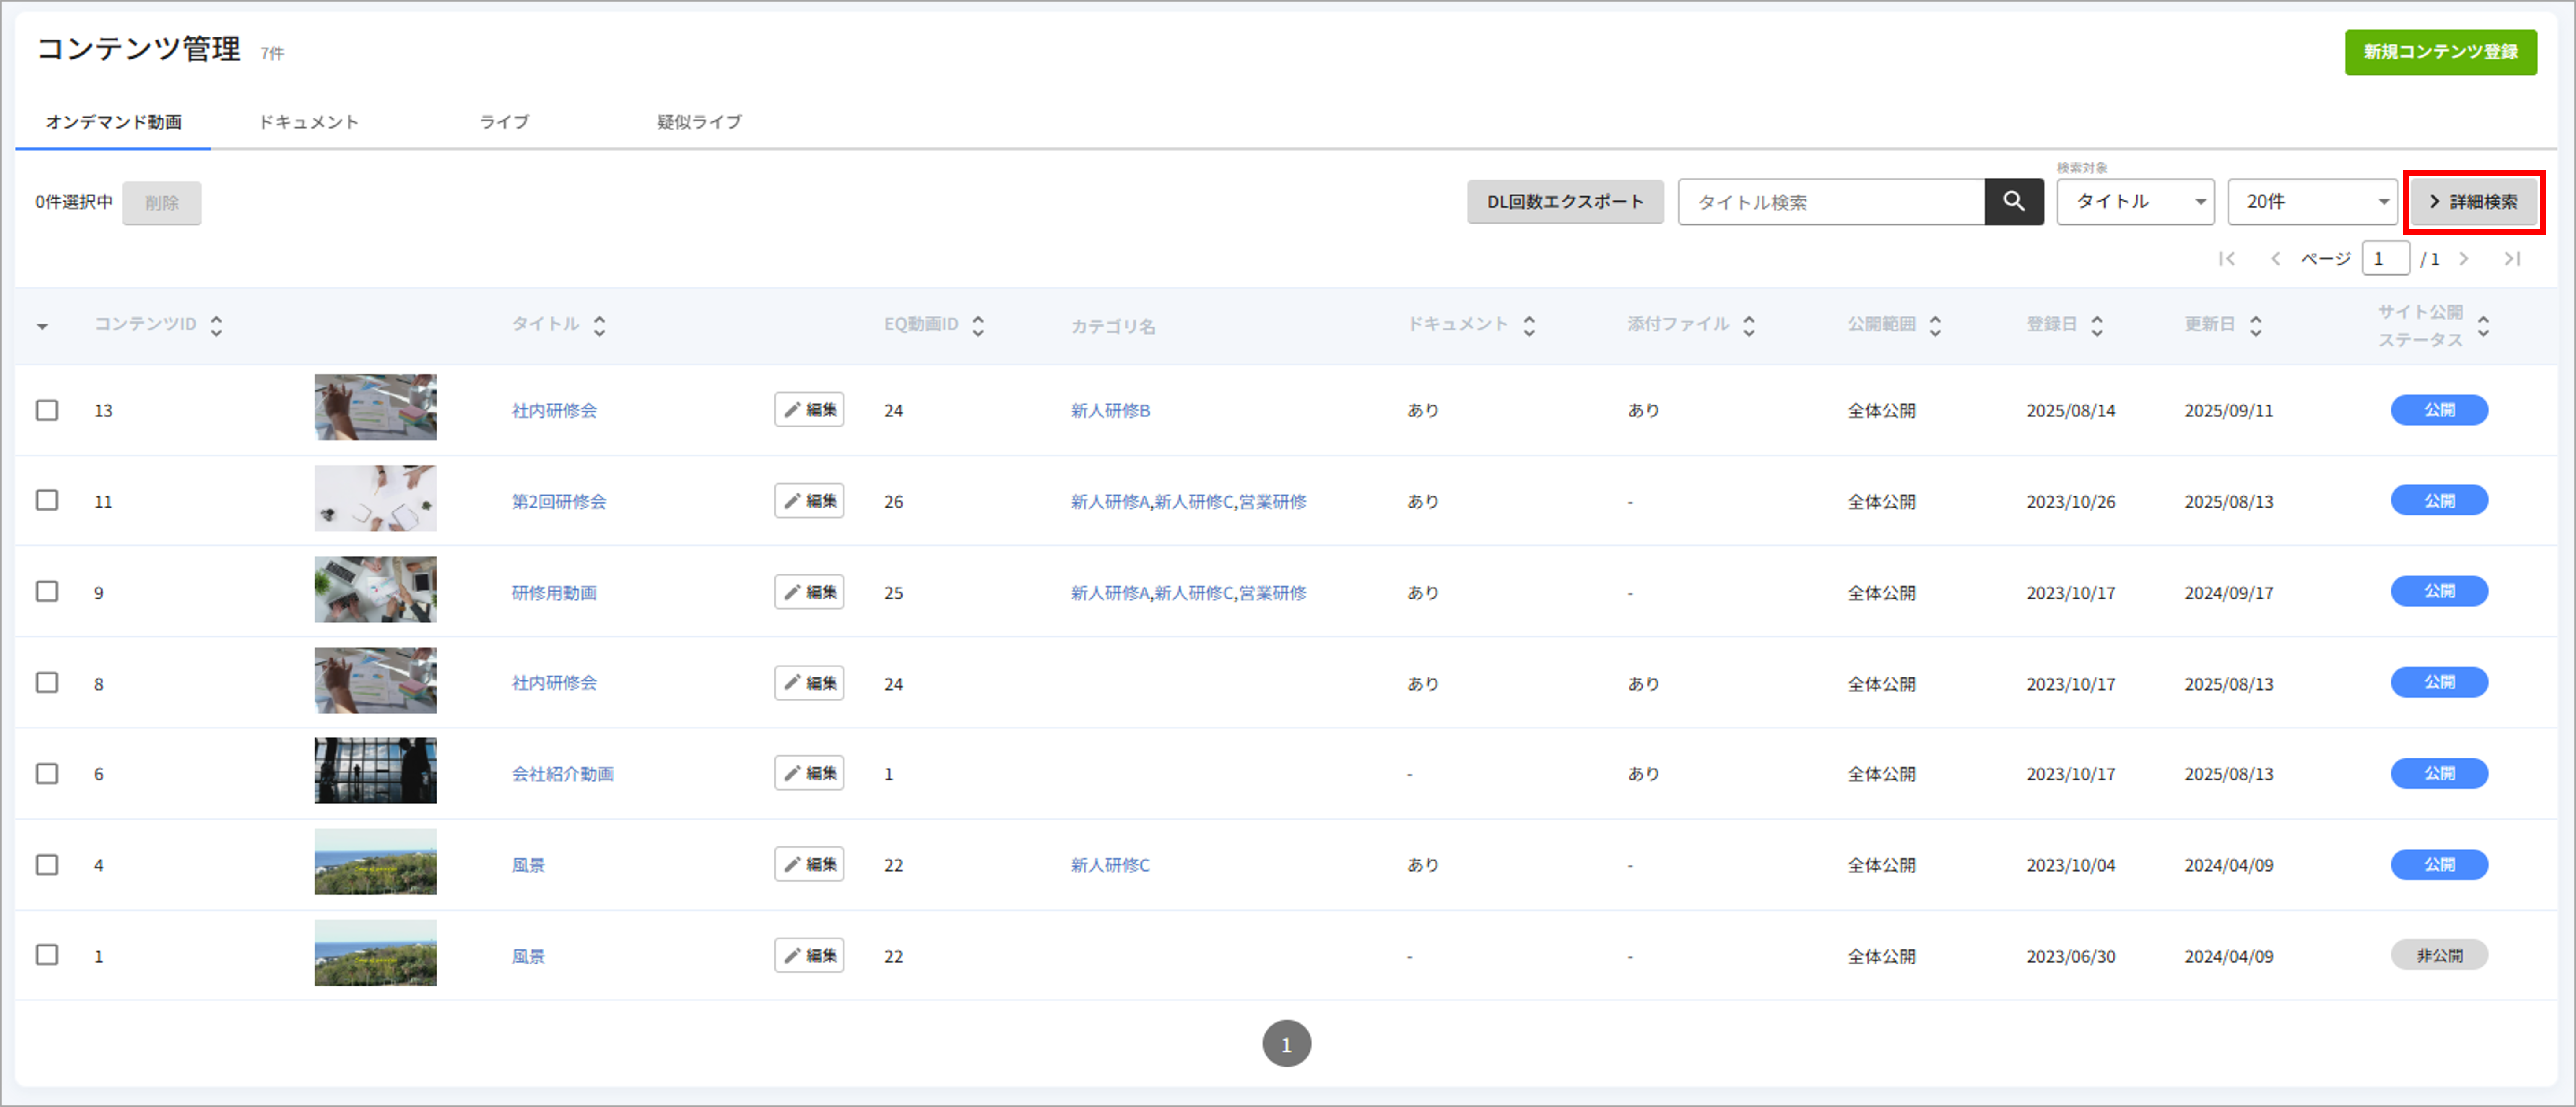Go to previous page chevron icon

(x=2276, y=259)
